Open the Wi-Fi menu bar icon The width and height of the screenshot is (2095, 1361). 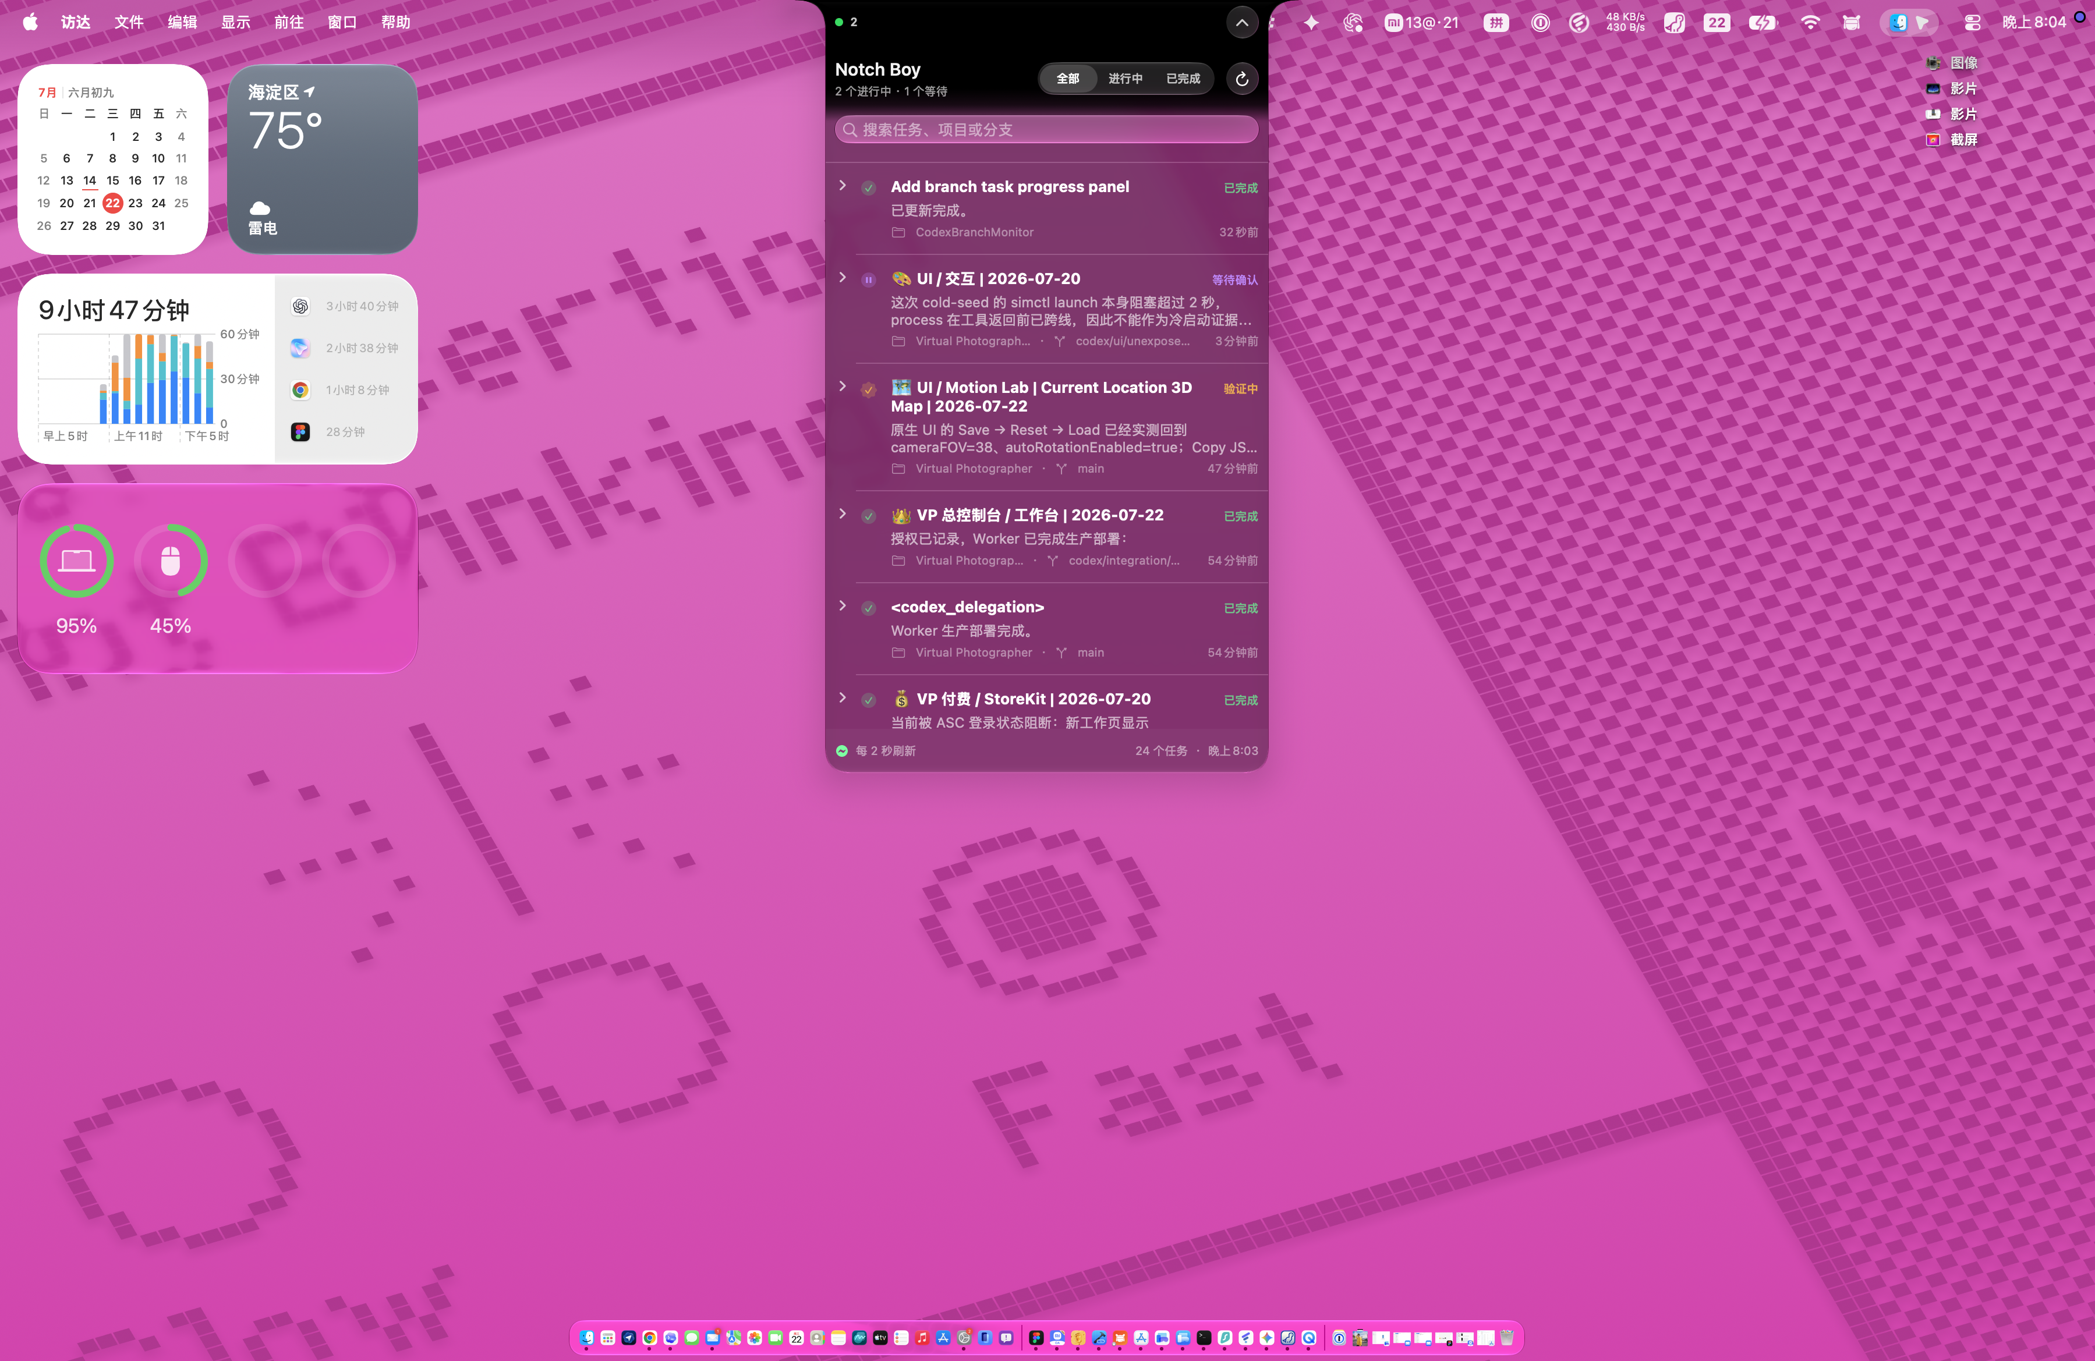click(1810, 23)
